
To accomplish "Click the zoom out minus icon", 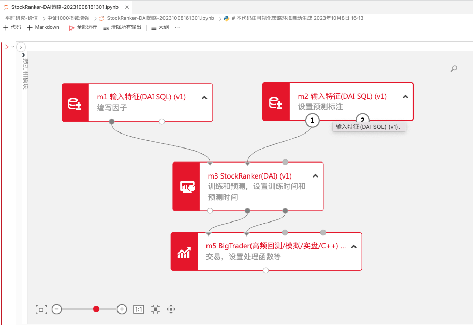I will 57,309.
